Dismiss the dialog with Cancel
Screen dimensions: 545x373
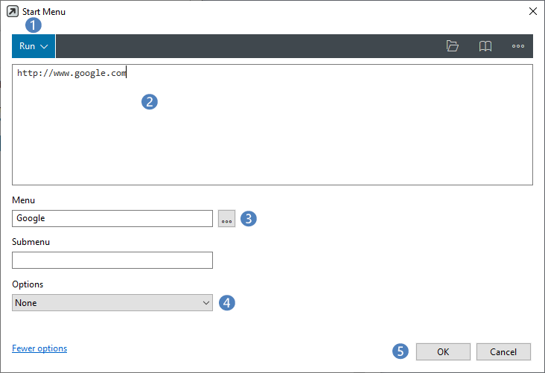coord(503,352)
